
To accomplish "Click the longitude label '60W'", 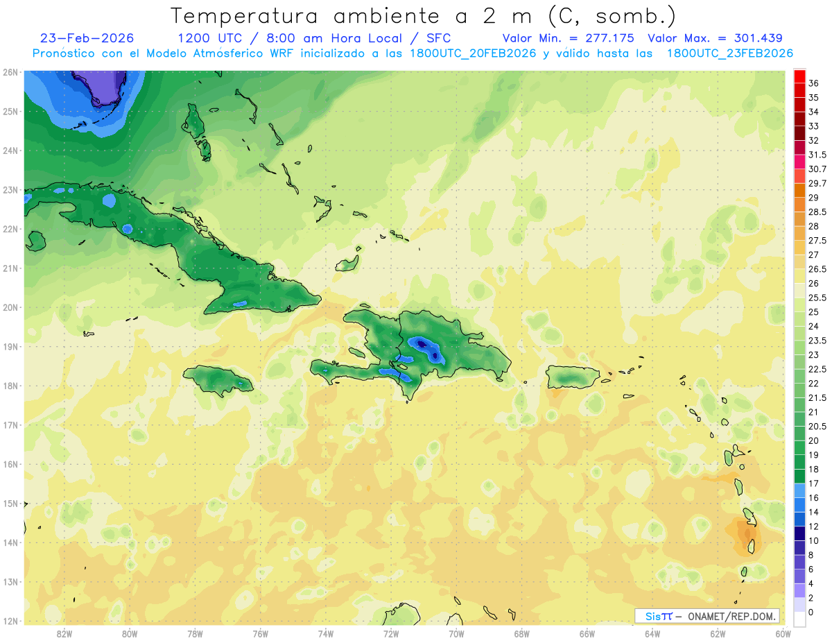I will pyautogui.click(x=783, y=633).
